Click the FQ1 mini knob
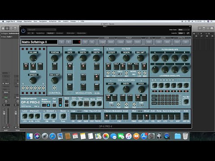Image resolution: width=215 pixels, height=161 pixels. click(119, 104)
